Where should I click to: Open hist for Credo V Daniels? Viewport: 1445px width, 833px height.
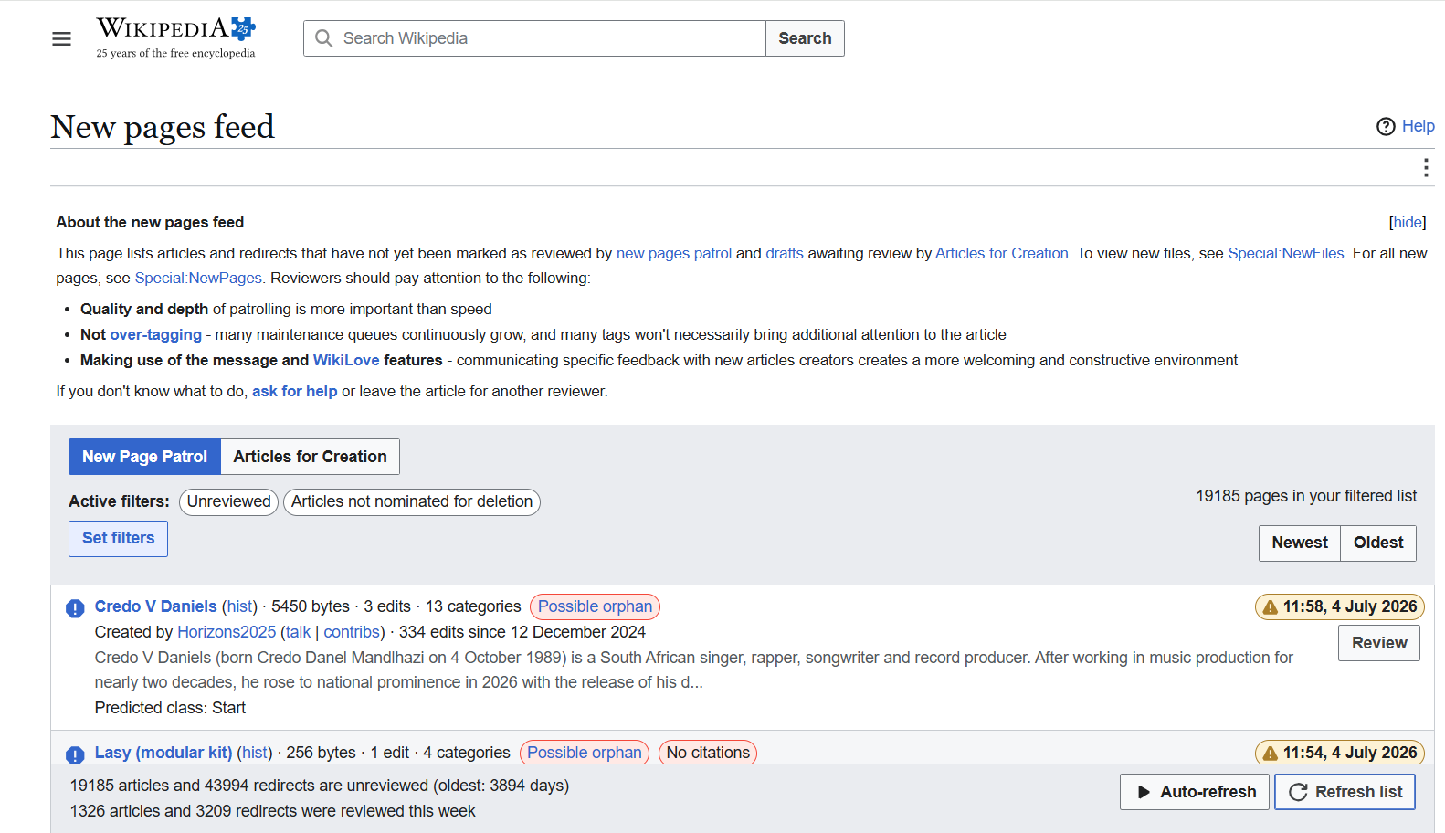pyautogui.click(x=240, y=606)
